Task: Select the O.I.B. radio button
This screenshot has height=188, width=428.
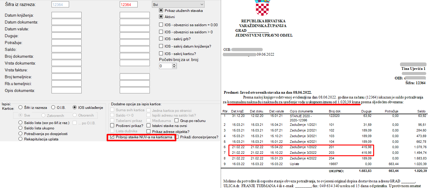Action: [54, 108]
